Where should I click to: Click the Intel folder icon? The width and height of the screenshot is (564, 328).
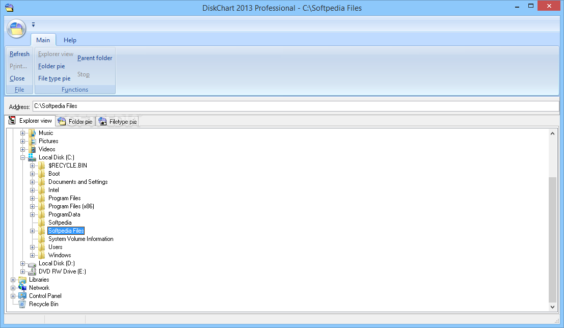(x=42, y=190)
